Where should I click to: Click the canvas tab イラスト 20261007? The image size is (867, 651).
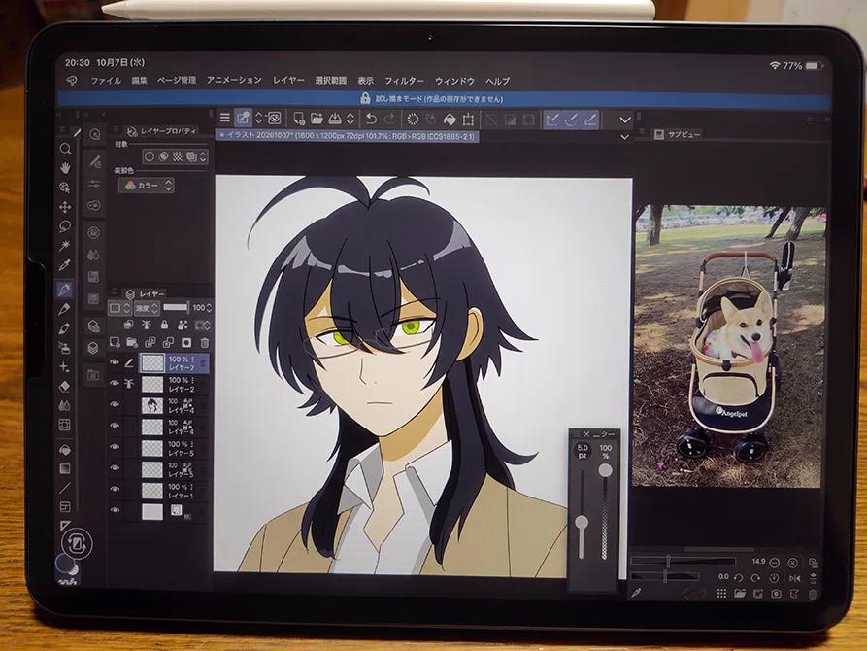[347, 136]
